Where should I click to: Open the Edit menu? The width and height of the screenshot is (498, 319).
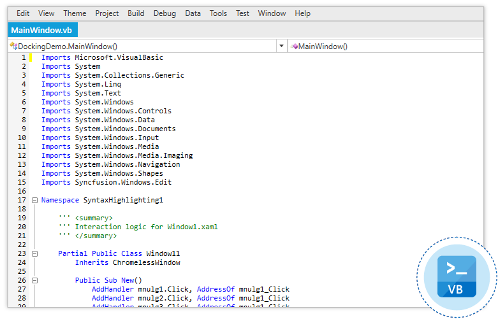(23, 13)
